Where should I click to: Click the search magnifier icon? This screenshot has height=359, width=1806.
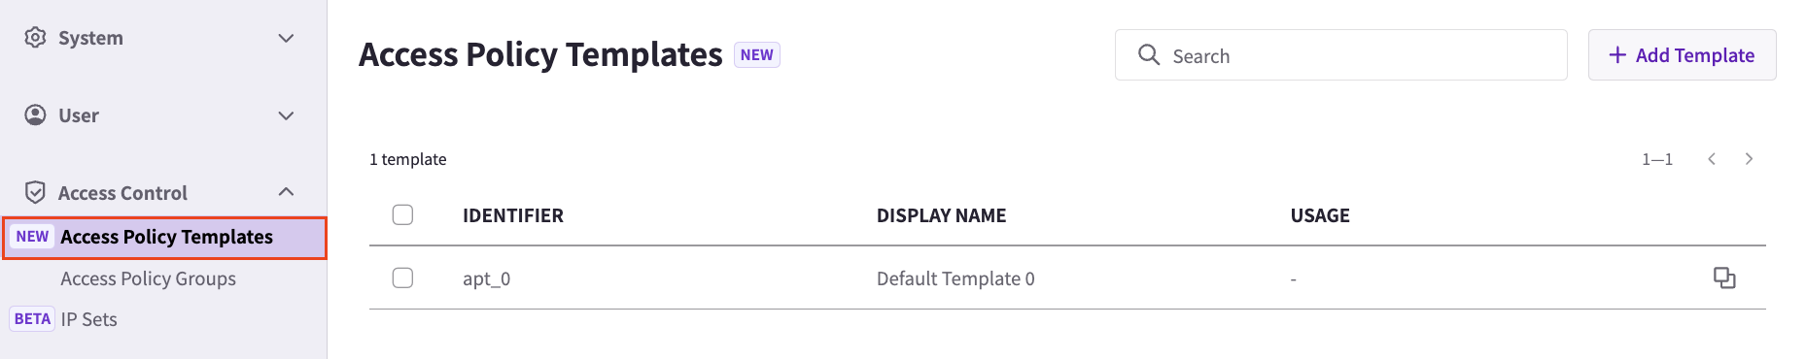click(1149, 54)
